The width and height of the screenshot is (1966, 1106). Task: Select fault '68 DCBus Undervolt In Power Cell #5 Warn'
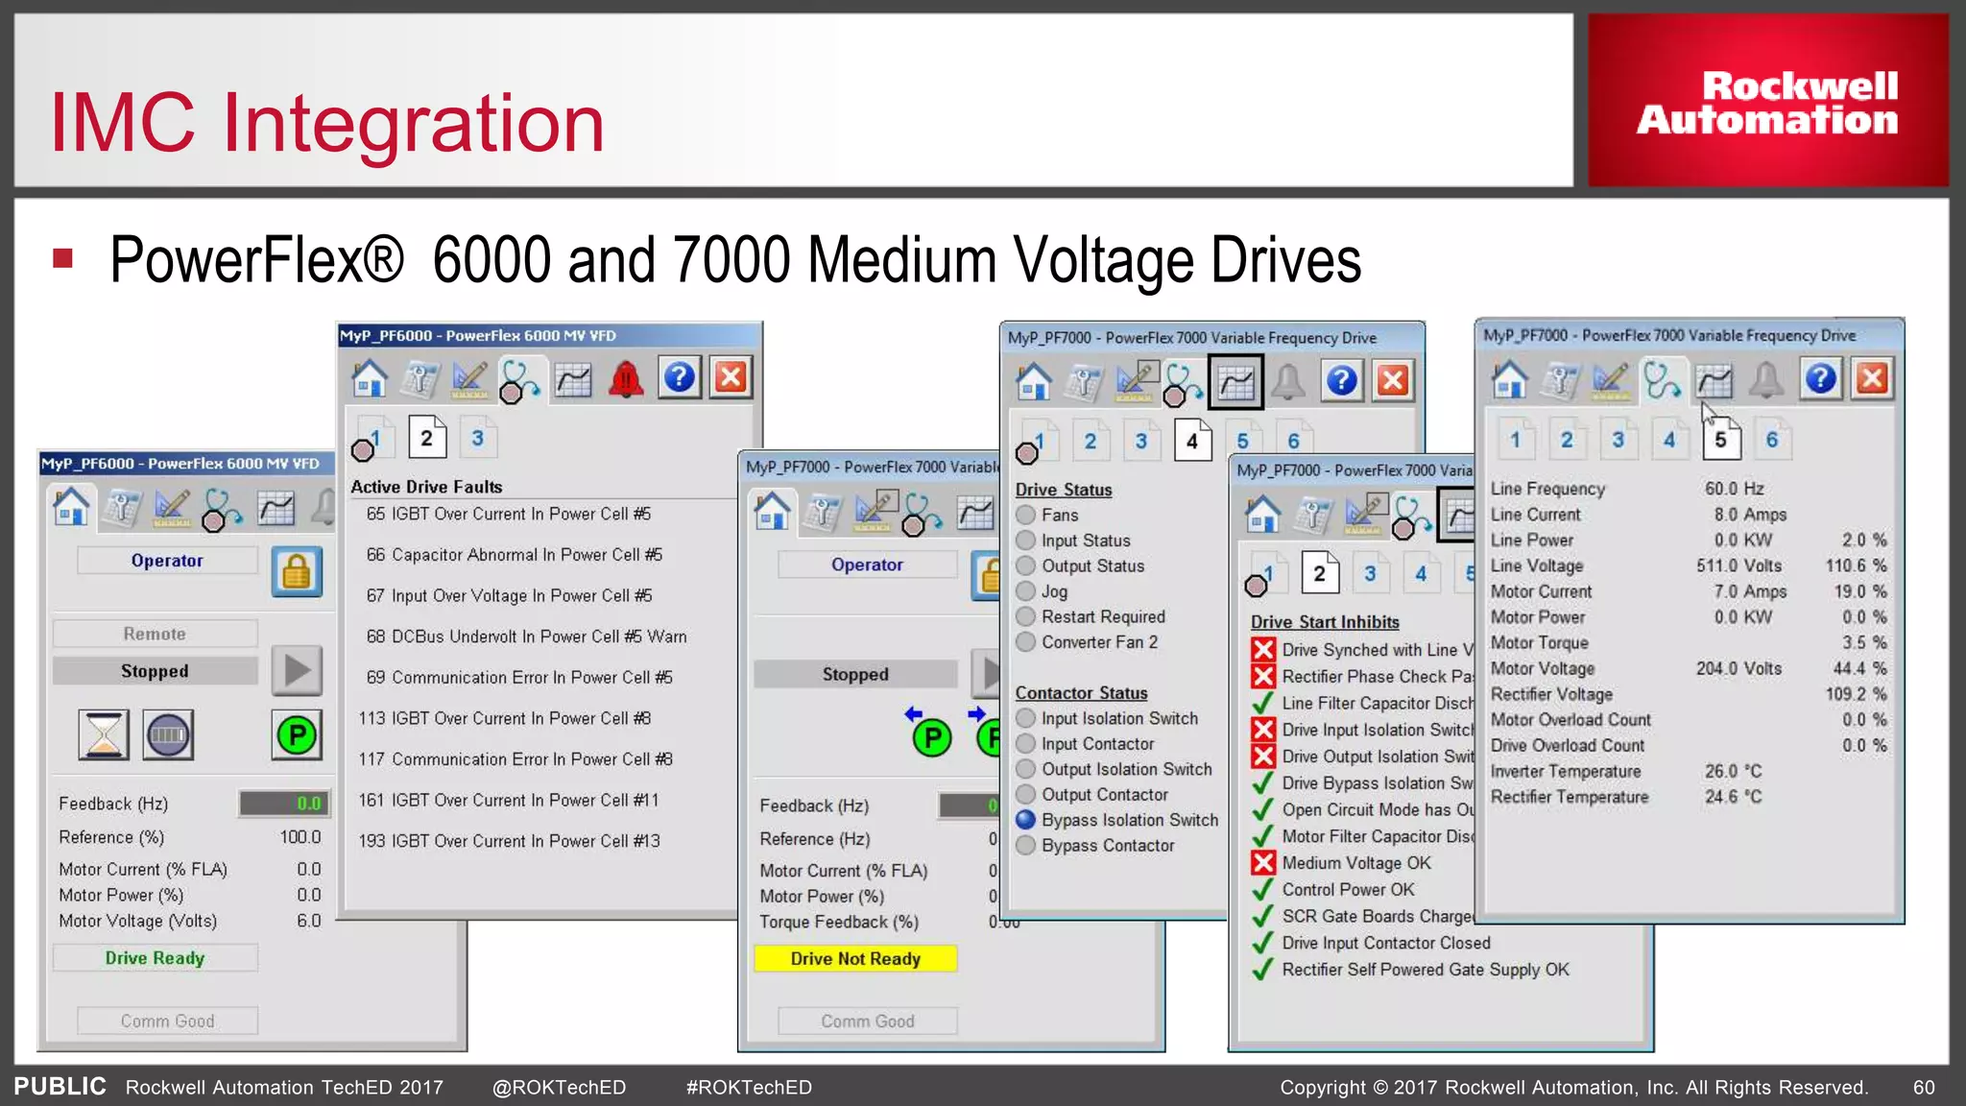[x=526, y=637]
